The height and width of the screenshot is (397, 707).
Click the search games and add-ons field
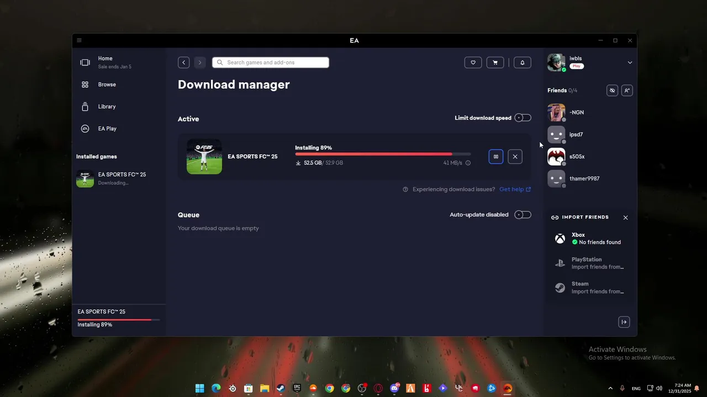tap(271, 62)
